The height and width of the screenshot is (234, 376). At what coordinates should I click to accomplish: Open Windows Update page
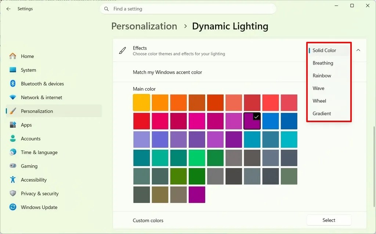54,207
